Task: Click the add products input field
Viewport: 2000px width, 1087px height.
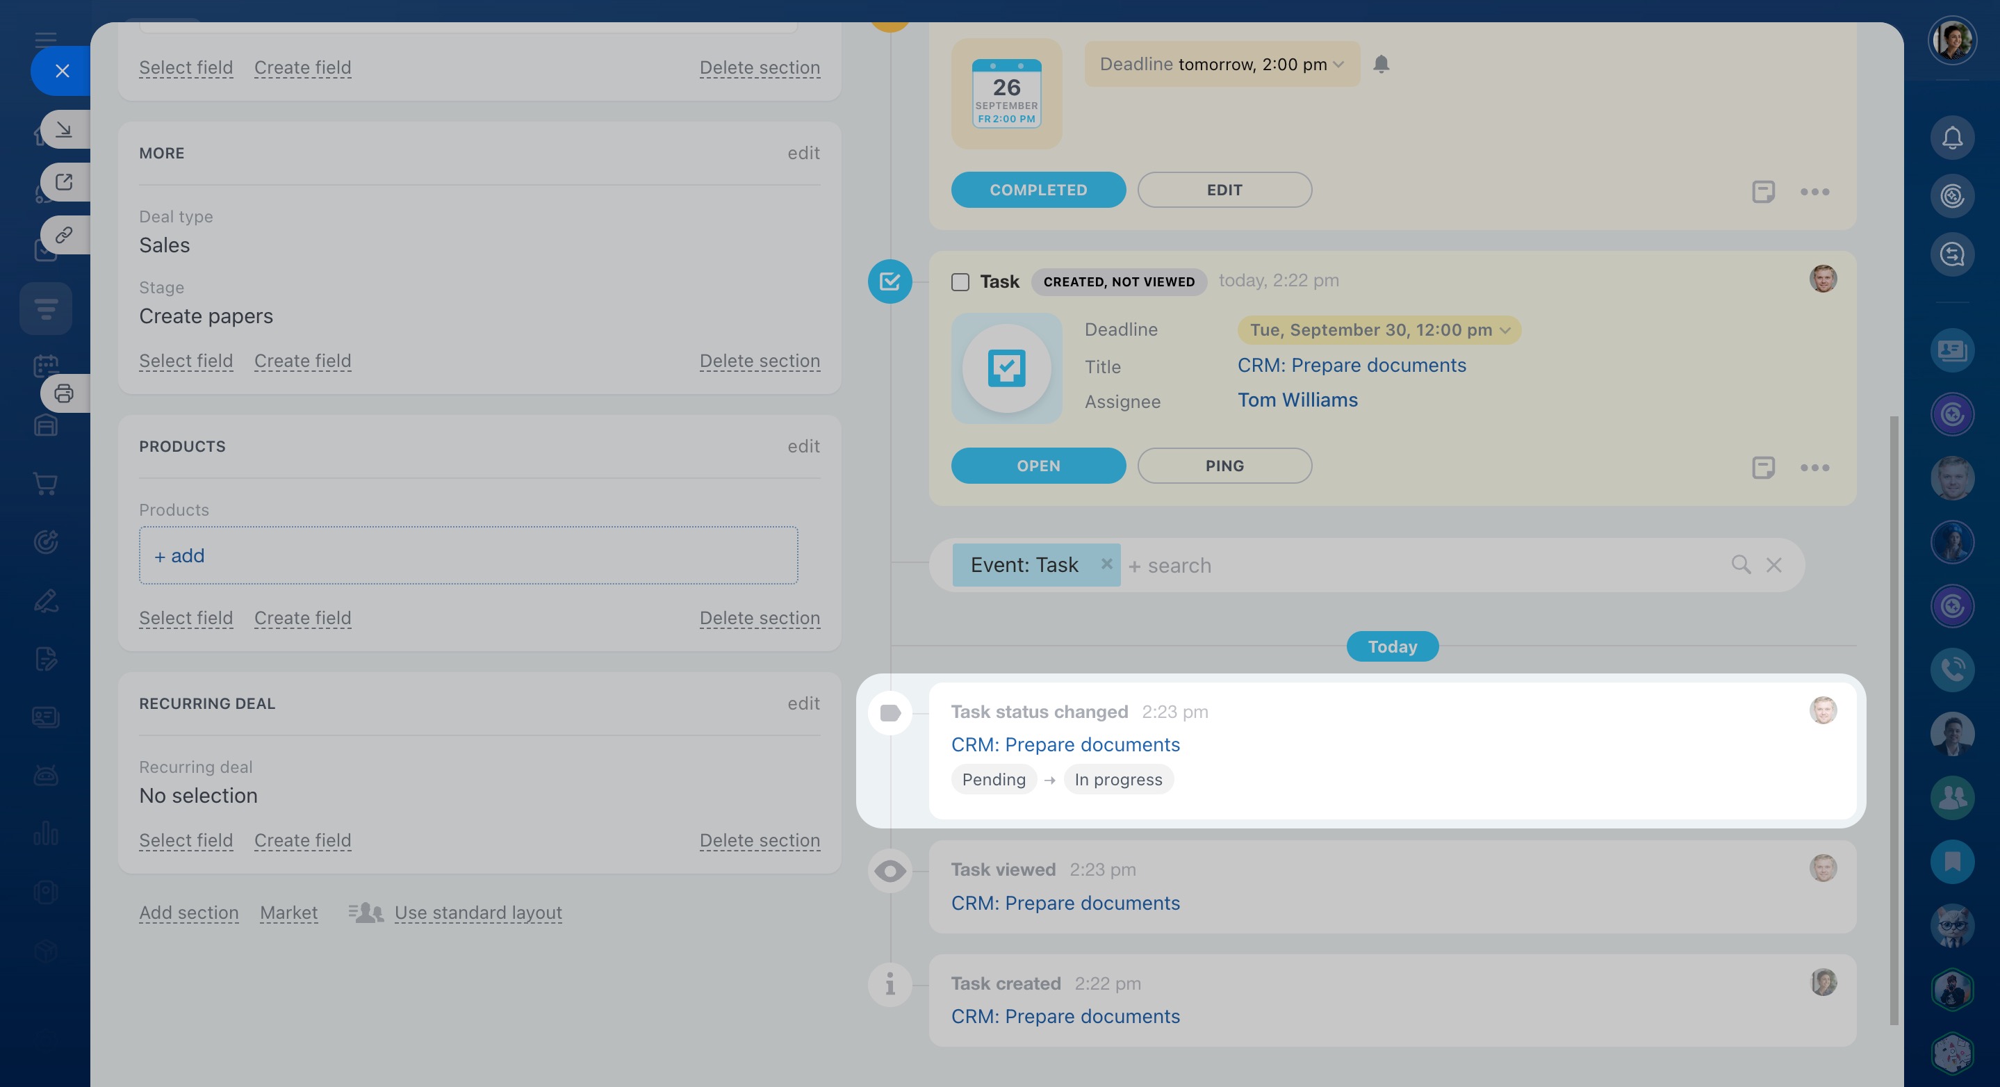Action: click(x=468, y=555)
